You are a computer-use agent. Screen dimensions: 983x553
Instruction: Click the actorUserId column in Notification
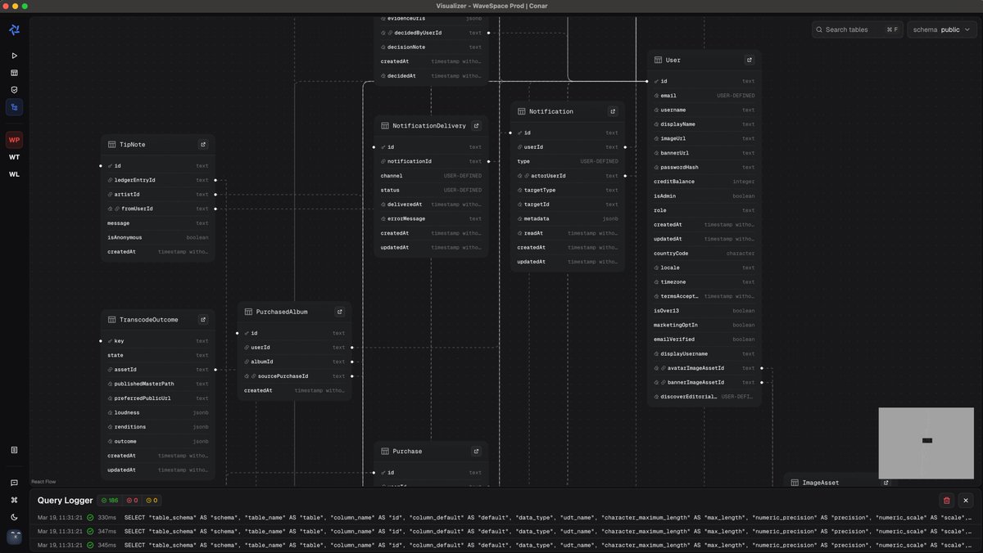coord(568,176)
